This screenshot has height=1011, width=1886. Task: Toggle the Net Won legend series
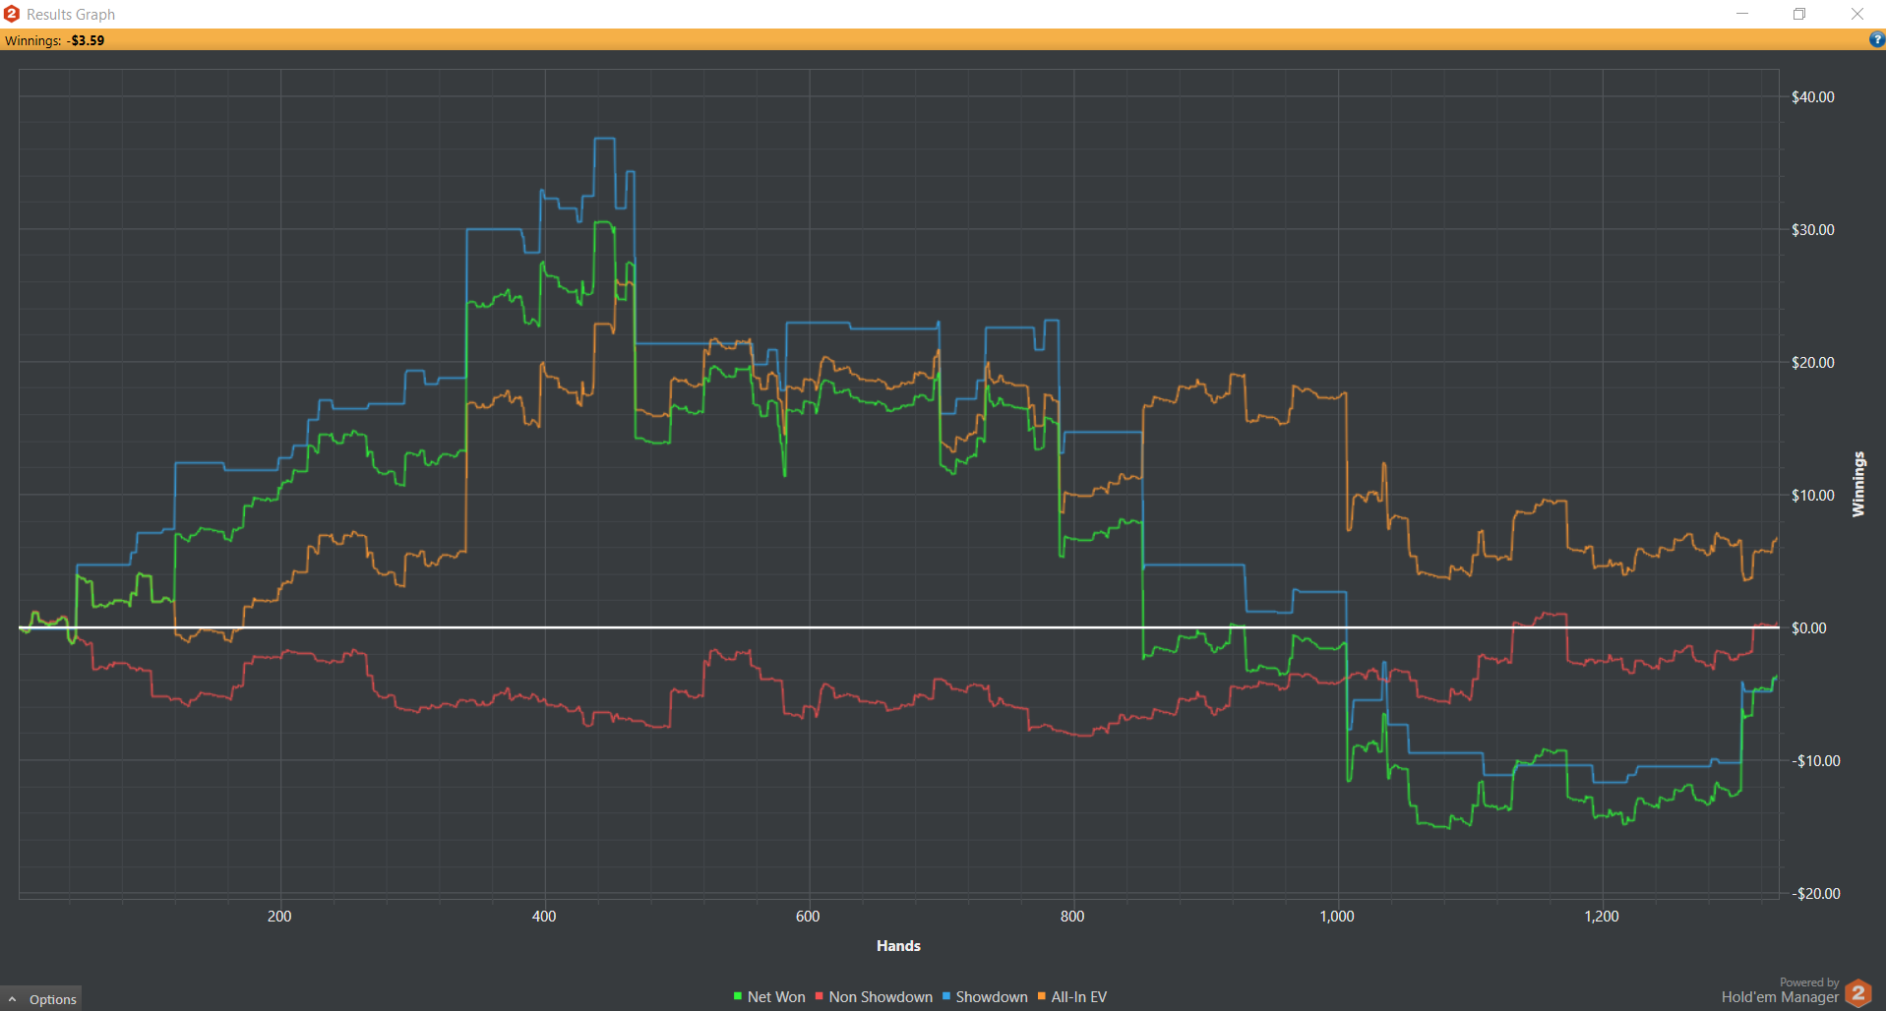tap(769, 997)
